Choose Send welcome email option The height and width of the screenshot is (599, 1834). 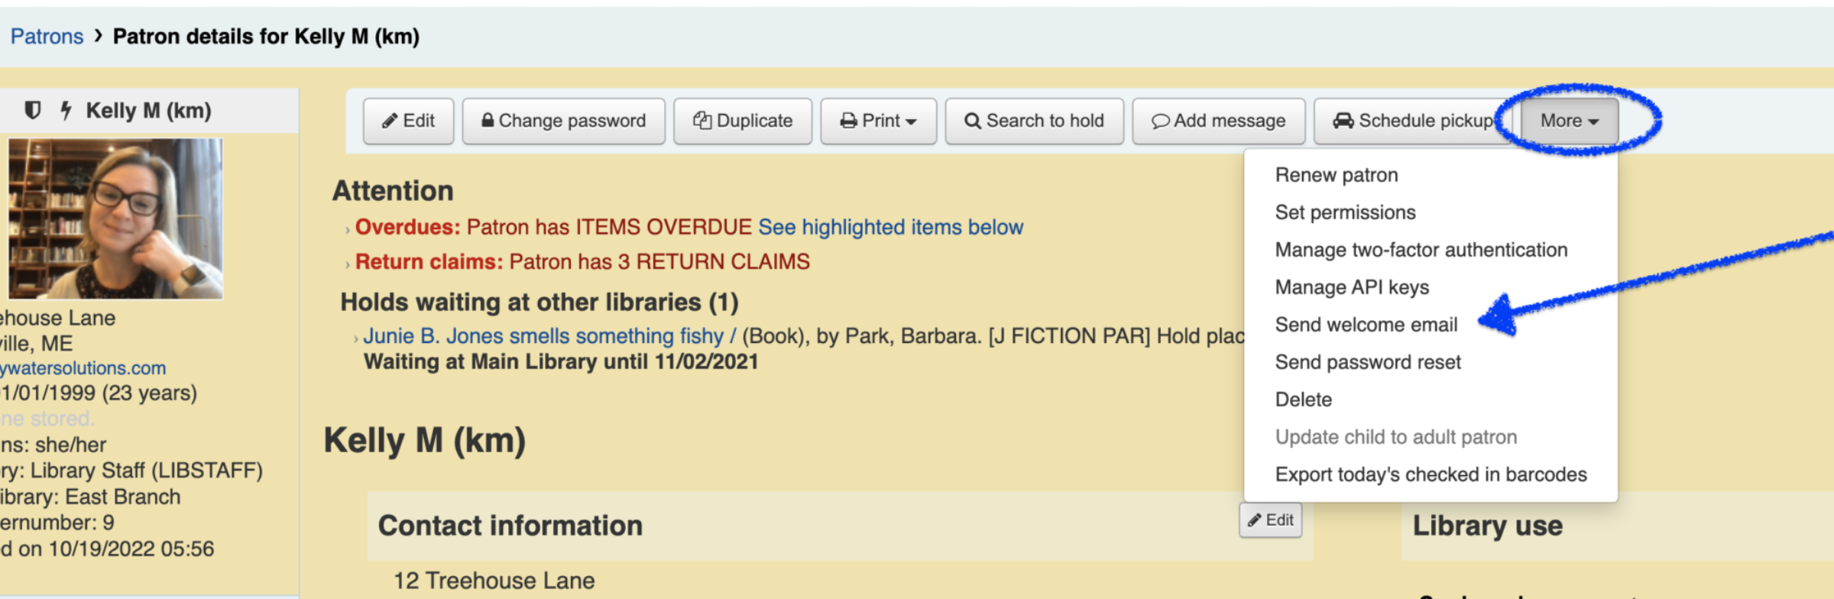pyautogui.click(x=1366, y=325)
